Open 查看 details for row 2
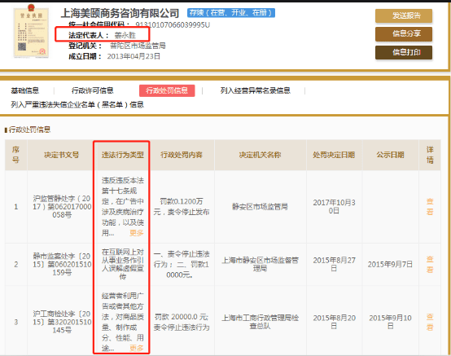This screenshot has width=451, height=356. (x=430, y=264)
